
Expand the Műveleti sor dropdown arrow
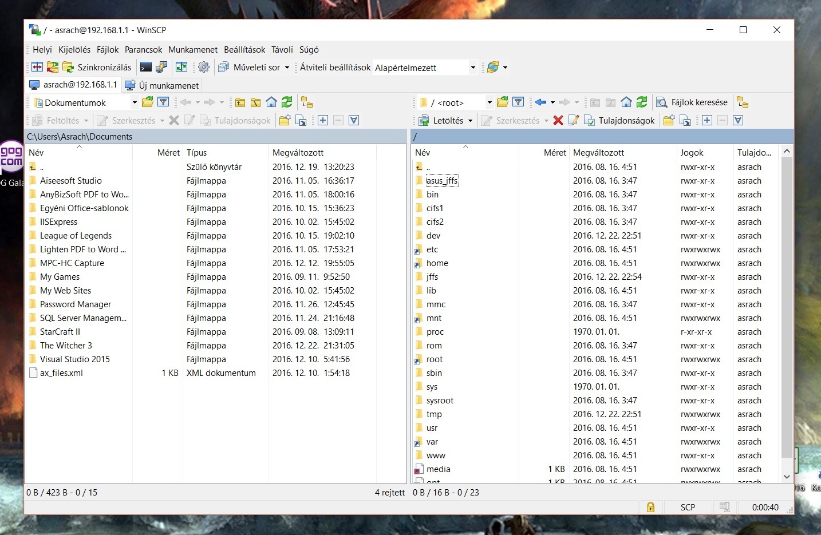287,68
